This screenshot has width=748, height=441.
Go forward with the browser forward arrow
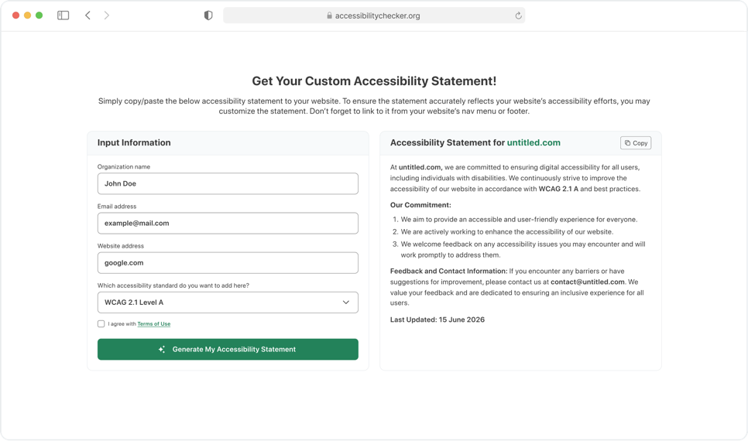point(106,15)
